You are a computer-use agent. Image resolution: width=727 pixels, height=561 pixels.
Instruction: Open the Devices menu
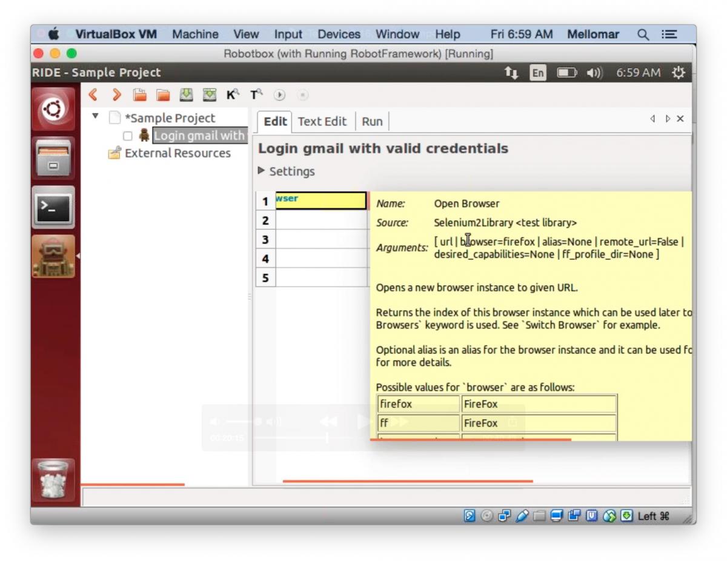pos(339,35)
